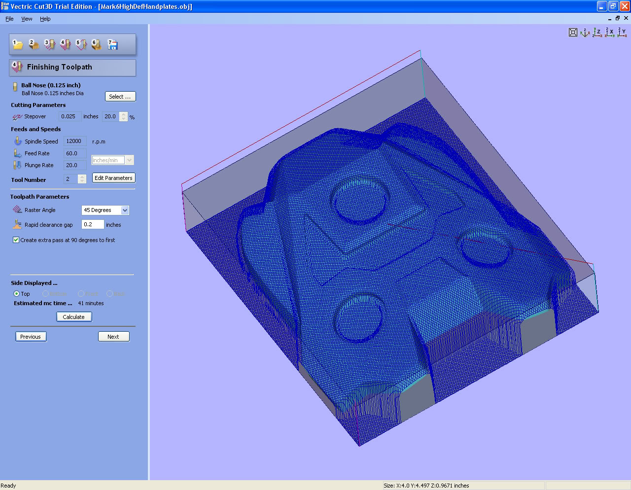Select the Front side radio button
631x490 pixels.
[x=81, y=294]
